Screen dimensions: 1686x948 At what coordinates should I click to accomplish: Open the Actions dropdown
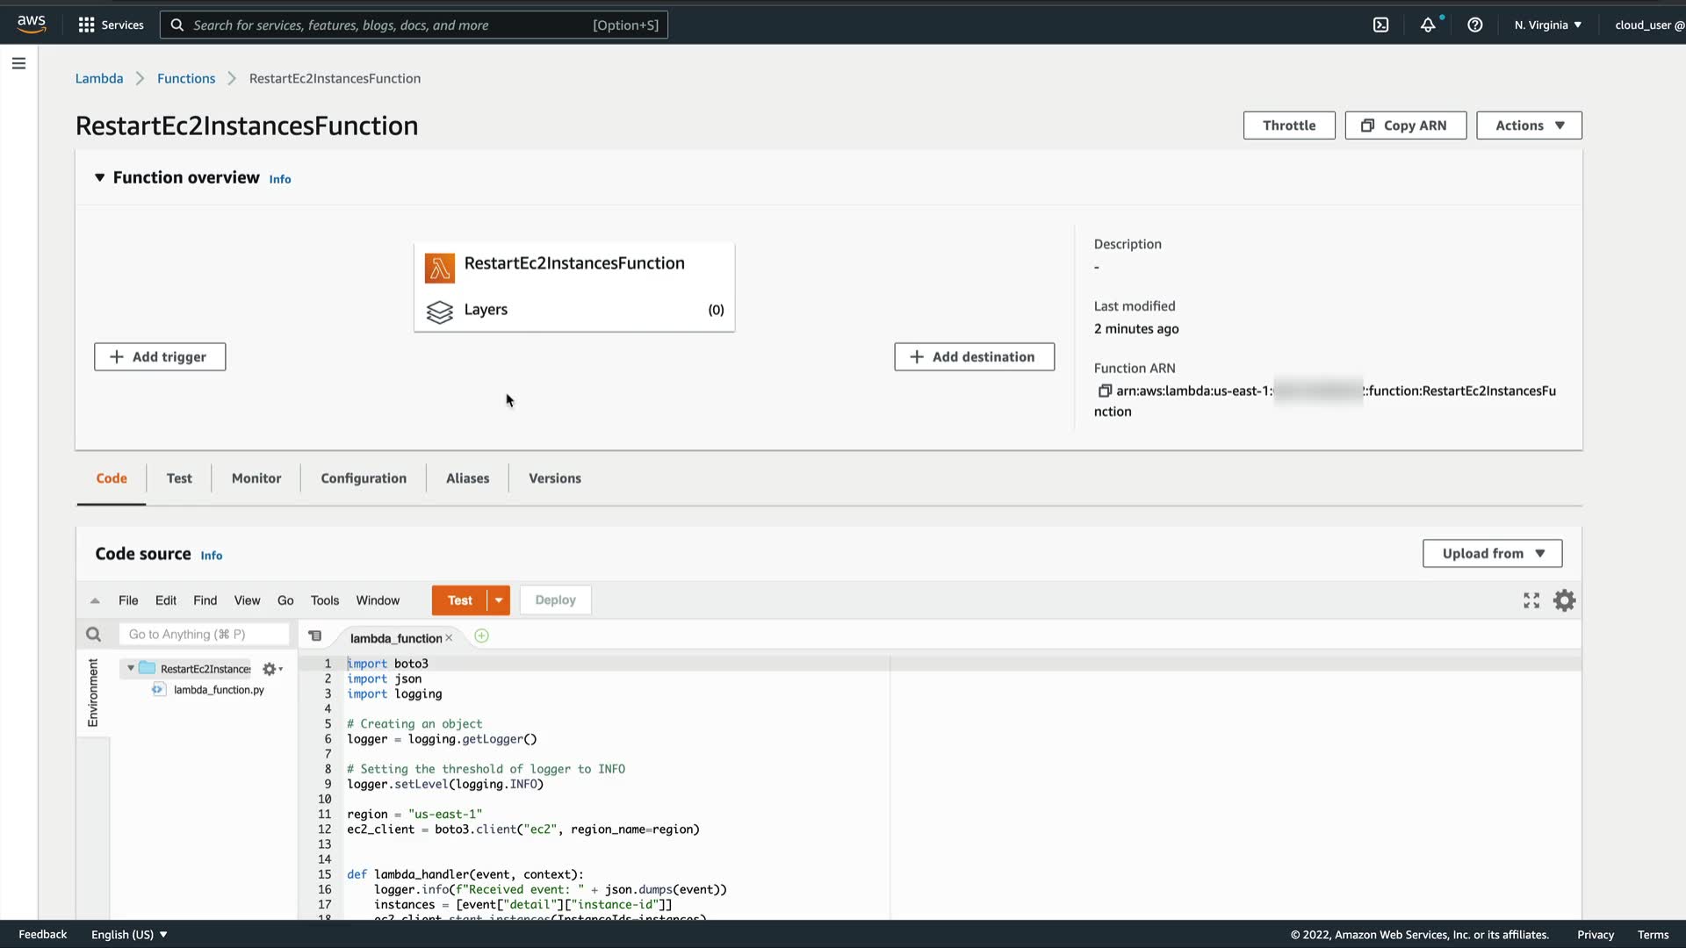coord(1529,126)
